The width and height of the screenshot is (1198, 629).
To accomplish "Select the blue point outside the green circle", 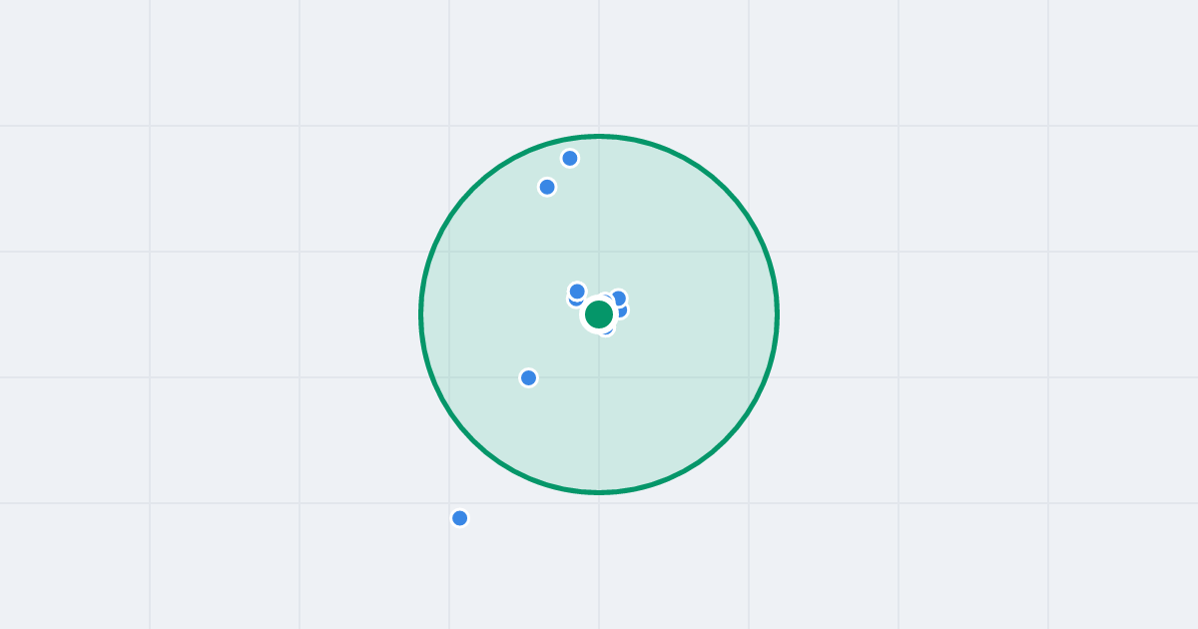I will [460, 518].
